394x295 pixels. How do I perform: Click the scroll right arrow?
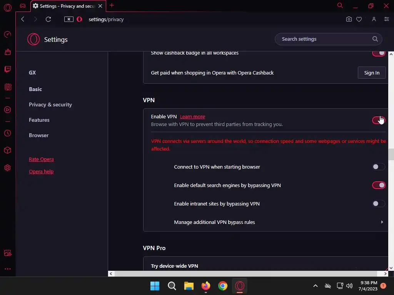coord(385,273)
